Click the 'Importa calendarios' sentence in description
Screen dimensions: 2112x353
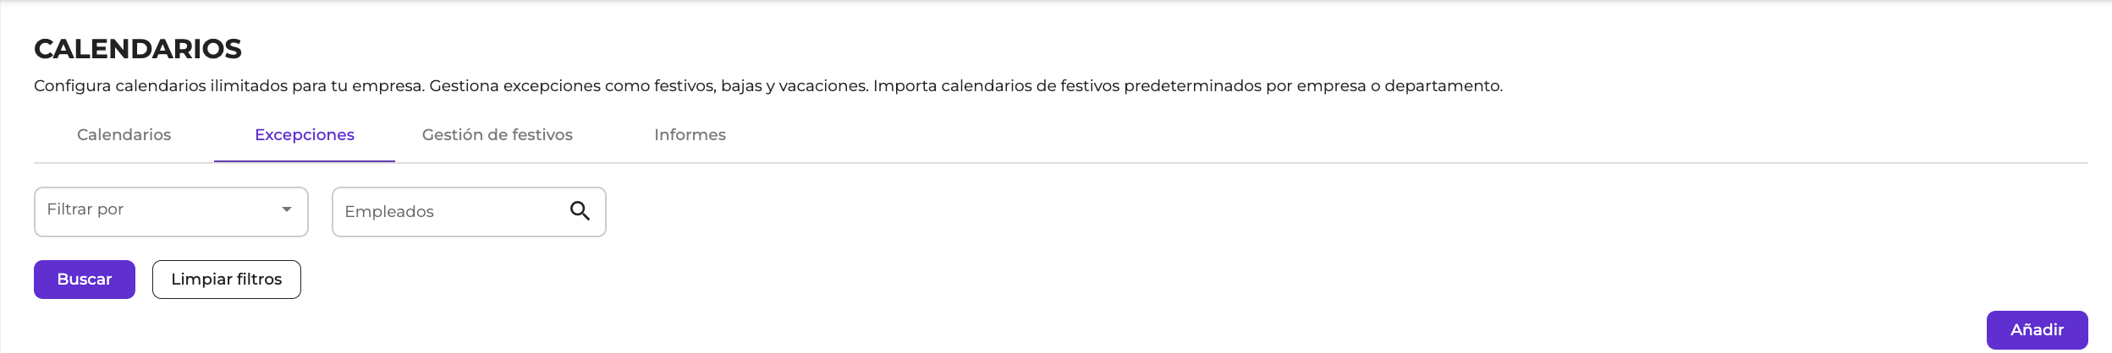(x=1185, y=86)
